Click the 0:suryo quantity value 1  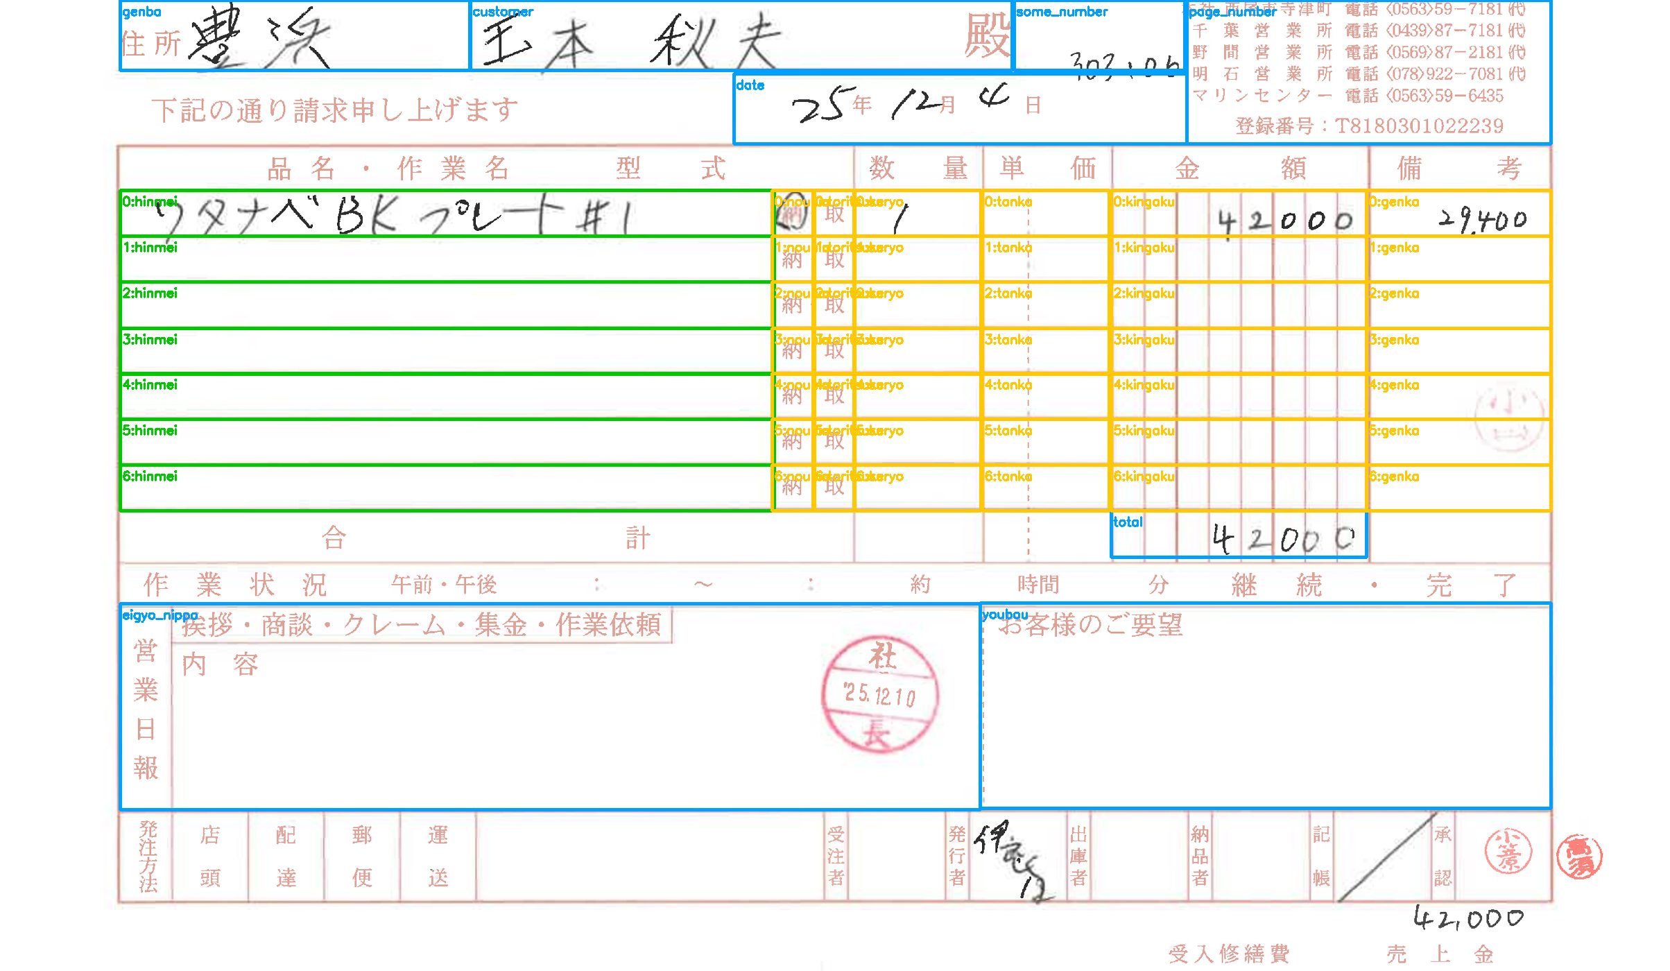click(899, 219)
